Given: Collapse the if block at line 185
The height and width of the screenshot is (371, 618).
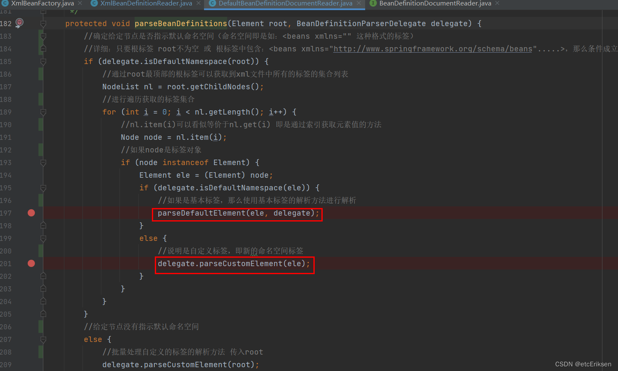Looking at the screenshot, I should pyautogui.click(x=43, y=61).
